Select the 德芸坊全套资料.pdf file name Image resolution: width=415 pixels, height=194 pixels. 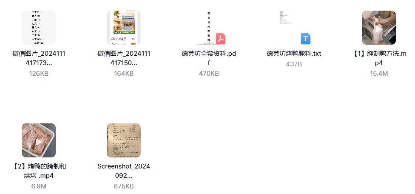pyautogui.click(x=209, y=58)
